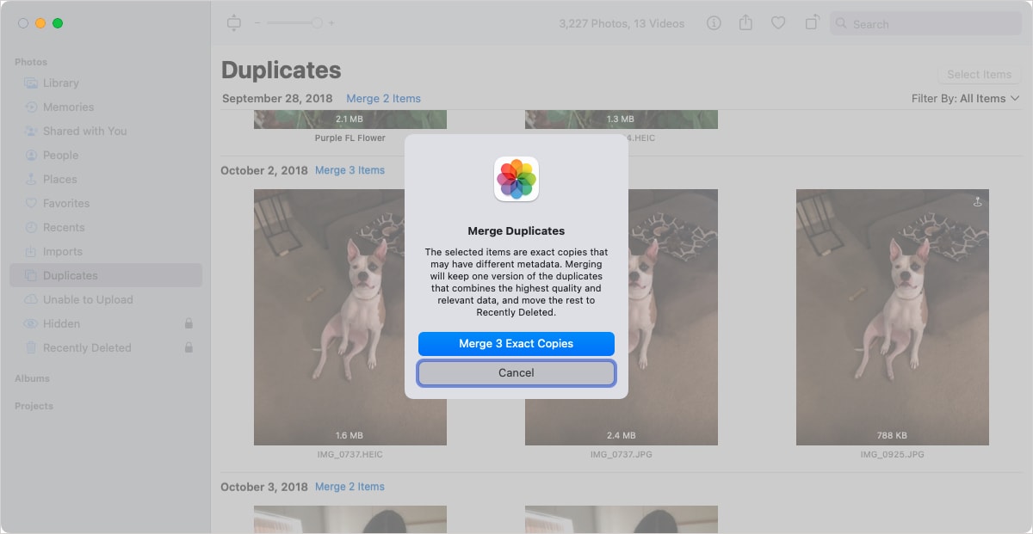Viewport: 1033px width, 534px height.
Task: Click the Unable to Upload cloud icon
Action: (31, 300)
